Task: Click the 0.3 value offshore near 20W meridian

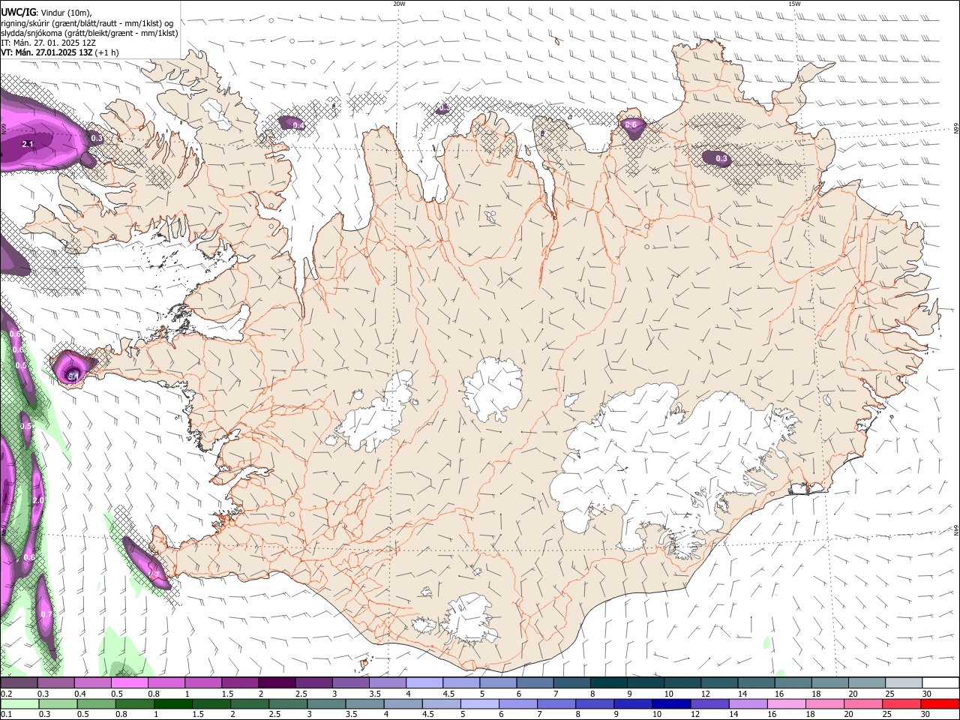Action: pyautogui.click(x=444, y=109)
